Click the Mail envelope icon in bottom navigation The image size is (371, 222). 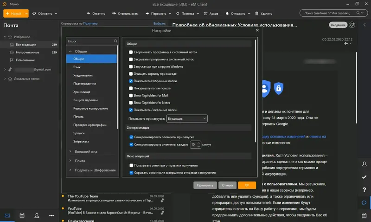[x=7, y=215]
